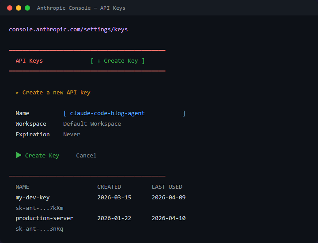Image resolution: width=318 pixels, height=243 pixels.
Task: Close the window with the red button
Action: pos(10,8)
